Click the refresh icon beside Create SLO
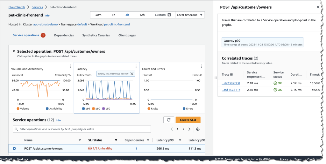This screenshot has height=164, width=326. 168,120
